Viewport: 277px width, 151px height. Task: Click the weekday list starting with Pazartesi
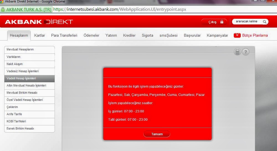156,95
